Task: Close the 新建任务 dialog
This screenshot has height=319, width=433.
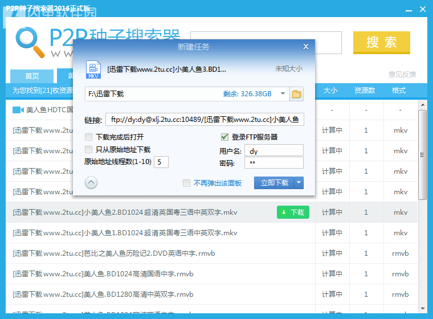Action: (306, 46)
